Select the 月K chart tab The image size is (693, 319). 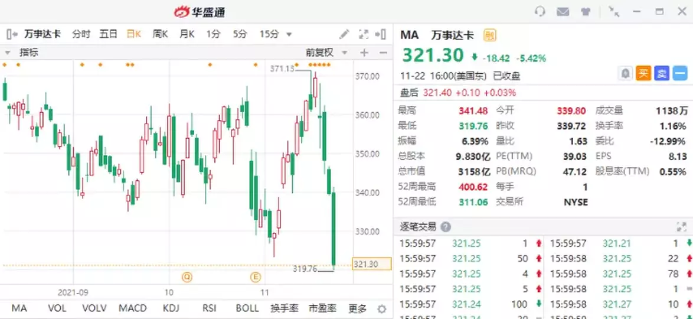(x=187, y=34)
